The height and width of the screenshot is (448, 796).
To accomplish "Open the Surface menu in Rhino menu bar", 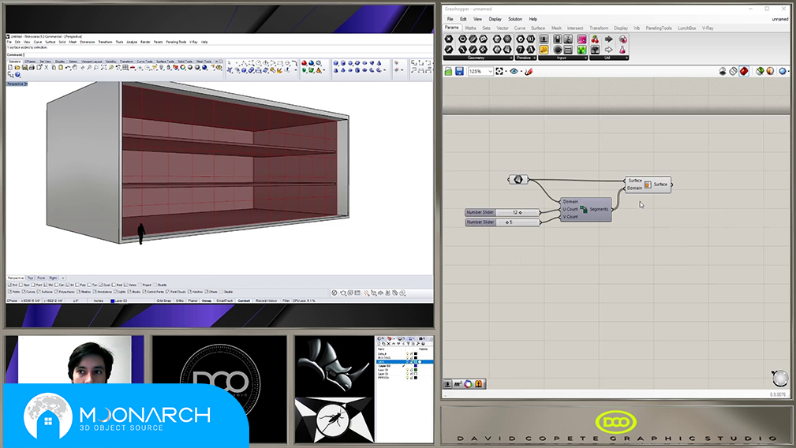I will [50, 42].
